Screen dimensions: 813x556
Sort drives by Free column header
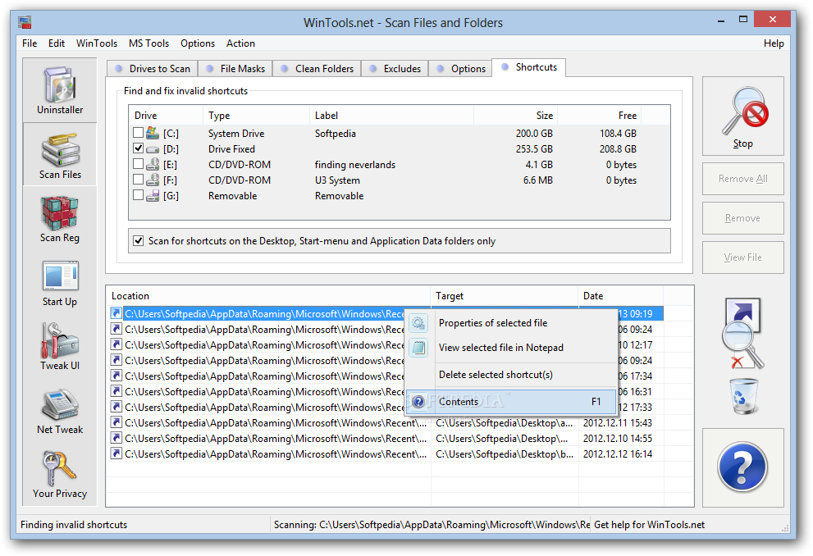(600, 116)
